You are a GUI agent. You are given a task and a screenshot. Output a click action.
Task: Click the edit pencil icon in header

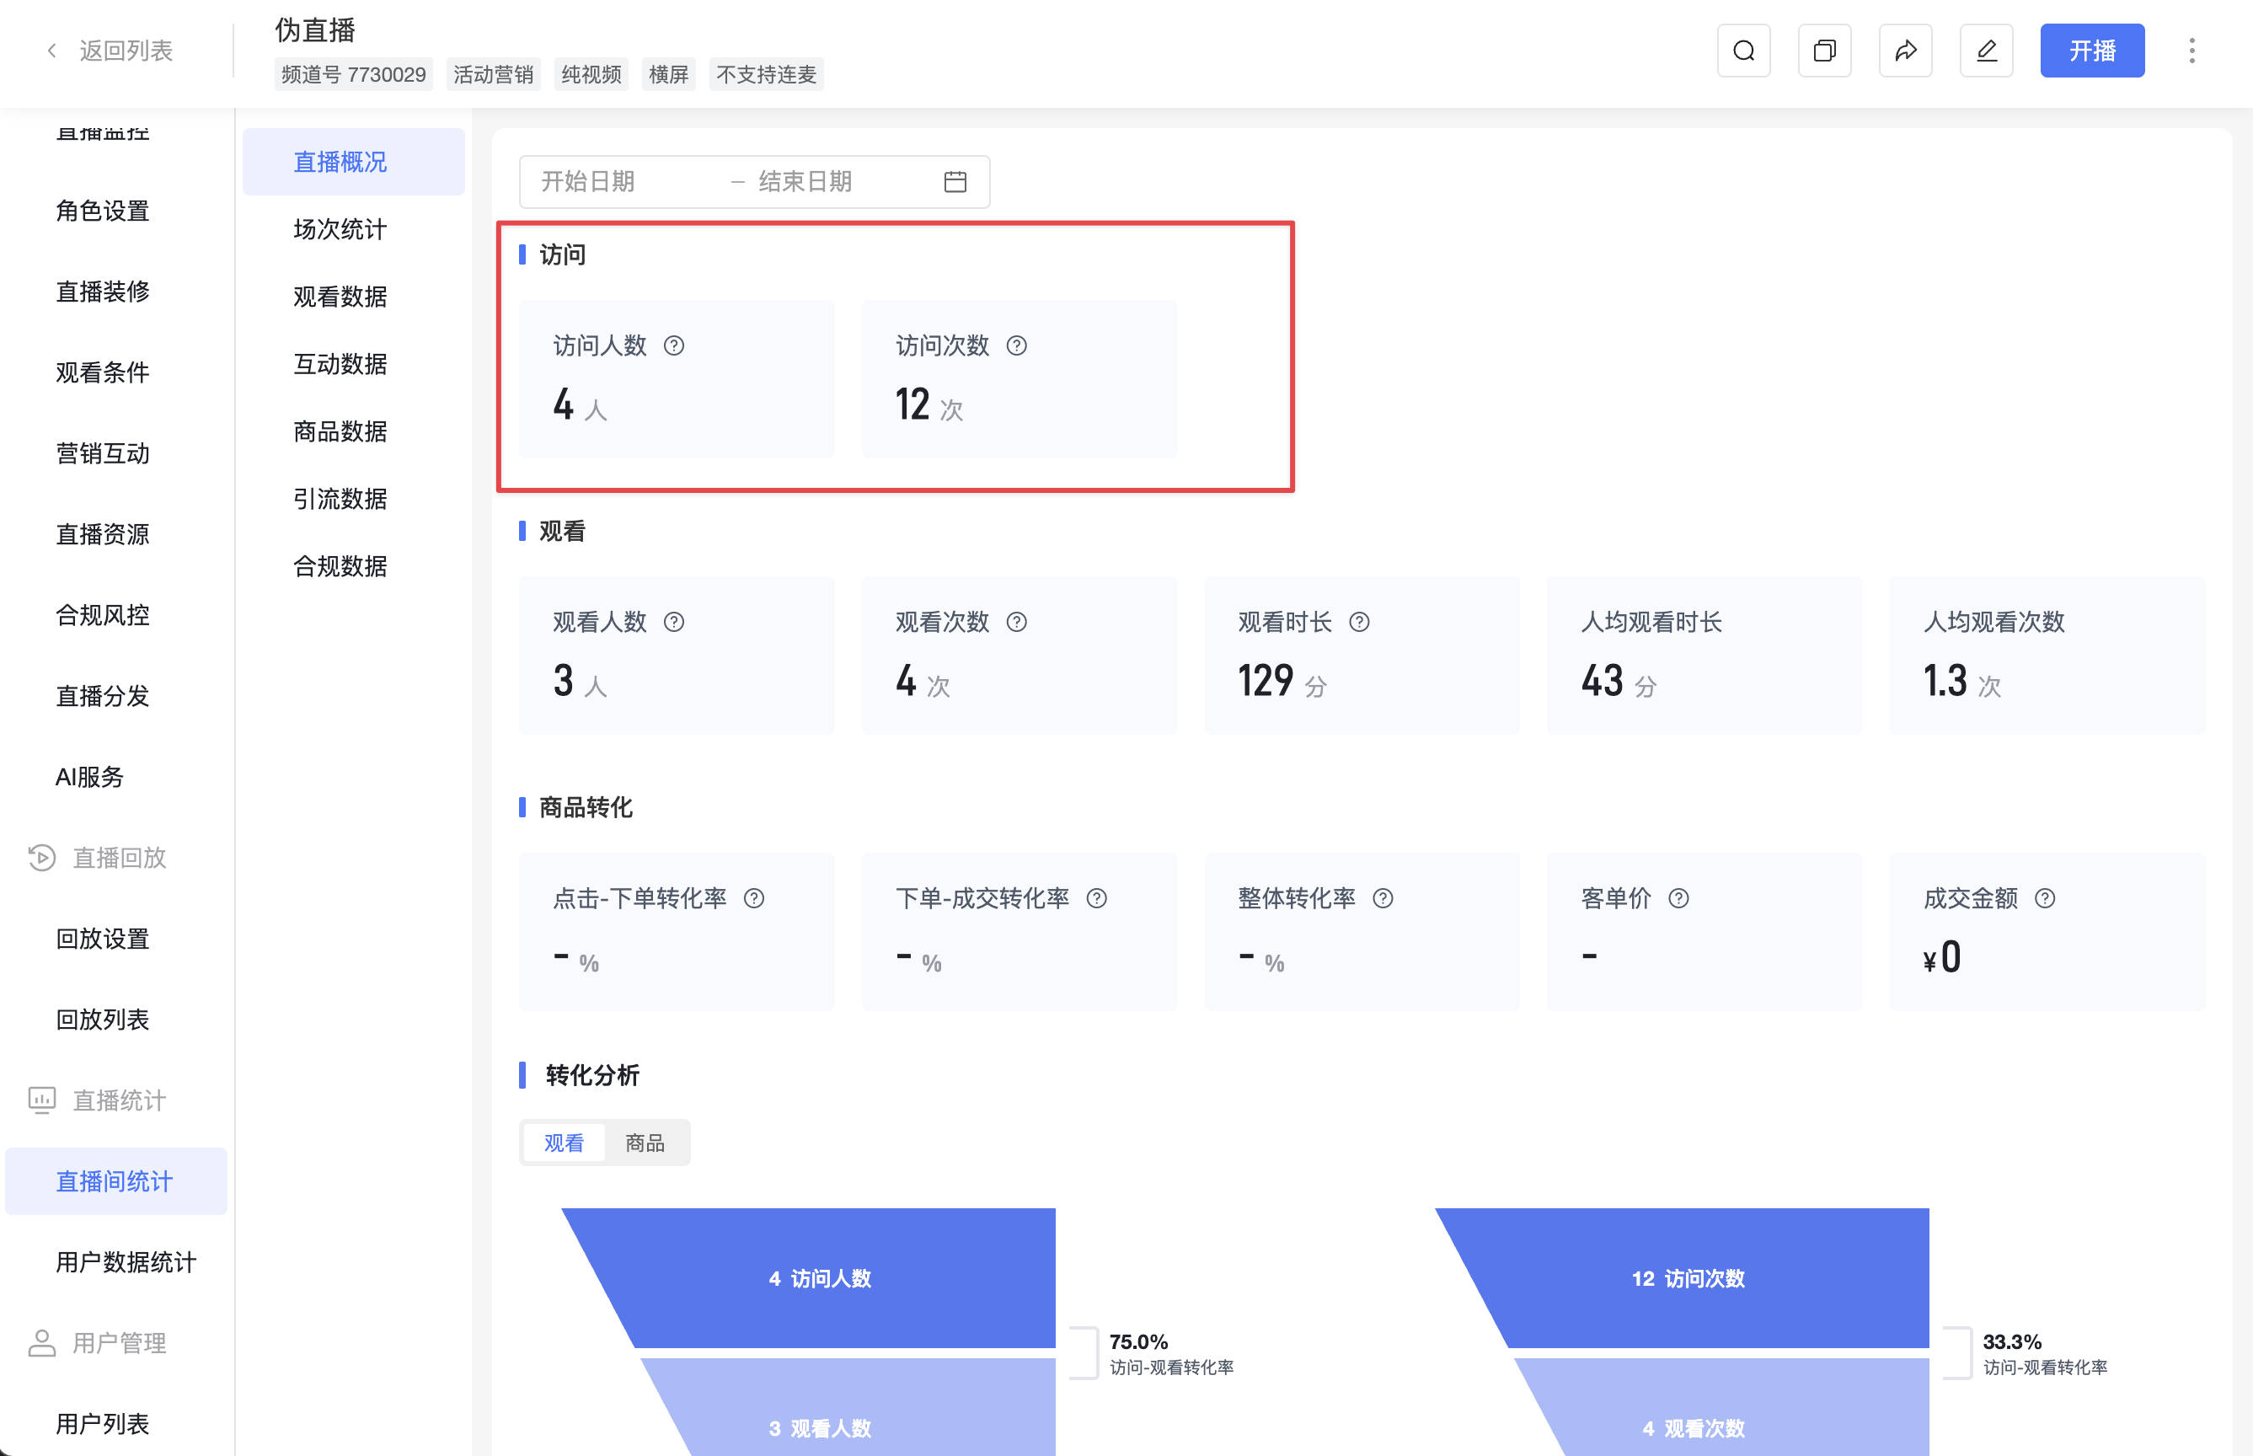click(1987, 51)
